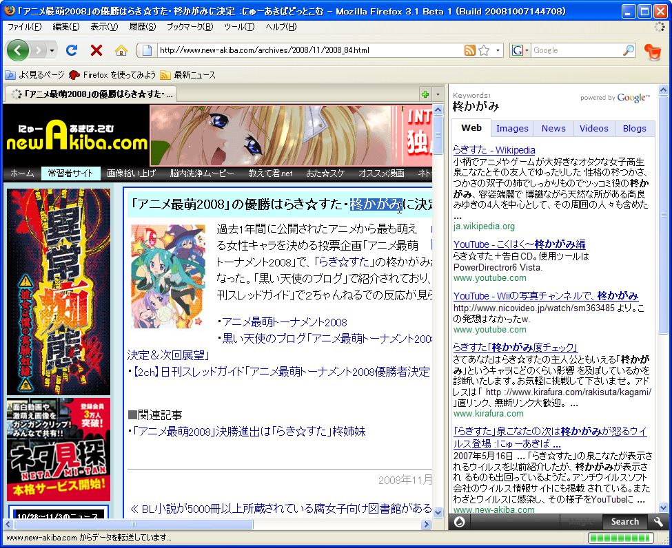Open YouTube こくはく〜柊かがみ編 result
This screenshot has height=548, width=672.
(520, 244)
